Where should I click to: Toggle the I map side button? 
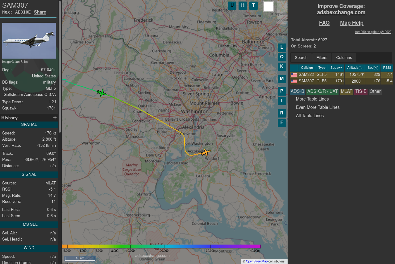[282, 101]
